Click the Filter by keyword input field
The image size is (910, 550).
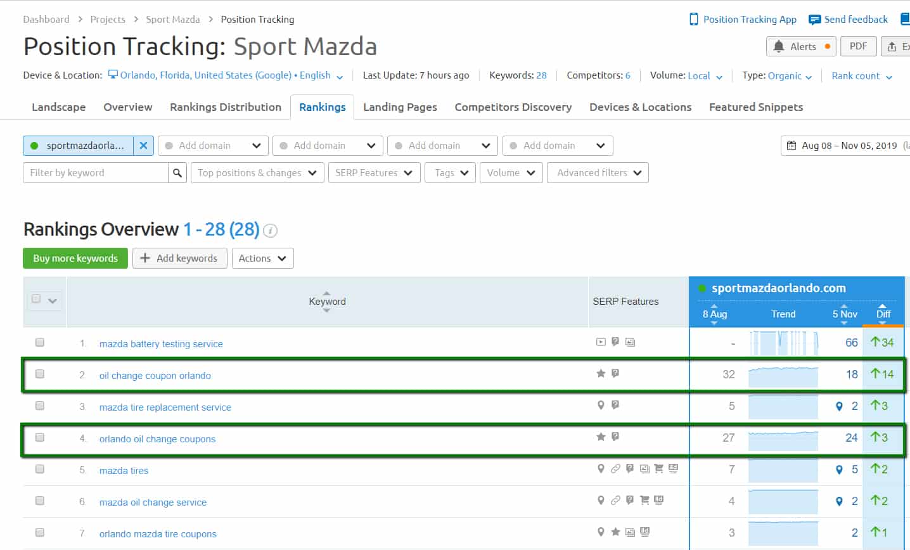click(x=96, y=173)
